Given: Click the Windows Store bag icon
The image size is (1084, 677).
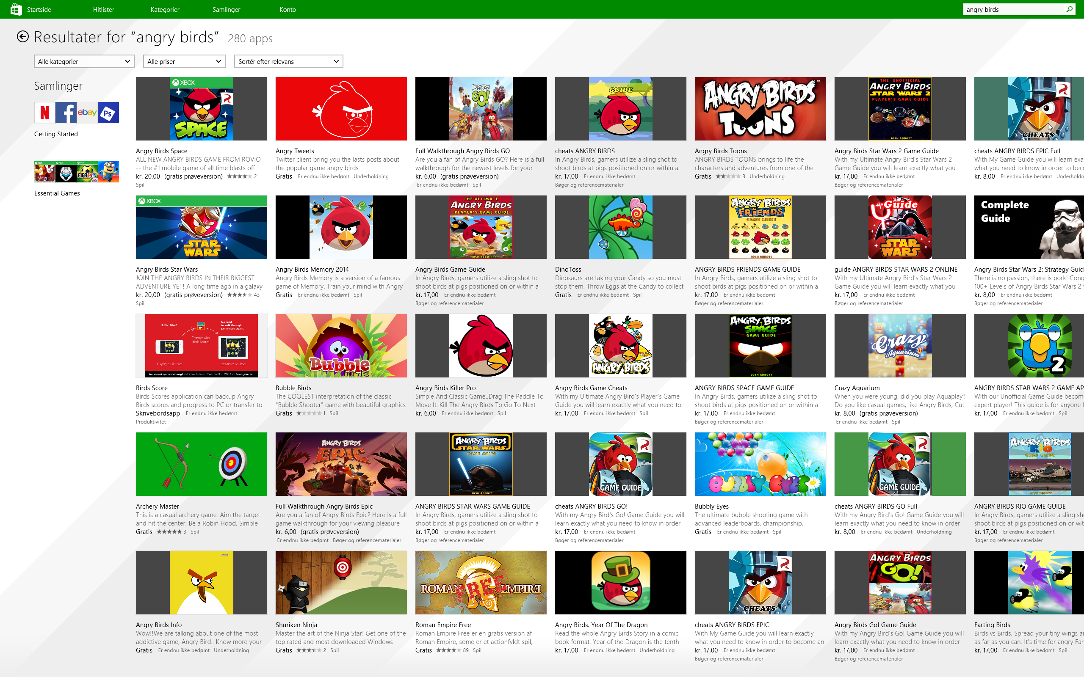Looking at the screenshot, I should click(x=16, y=9).
